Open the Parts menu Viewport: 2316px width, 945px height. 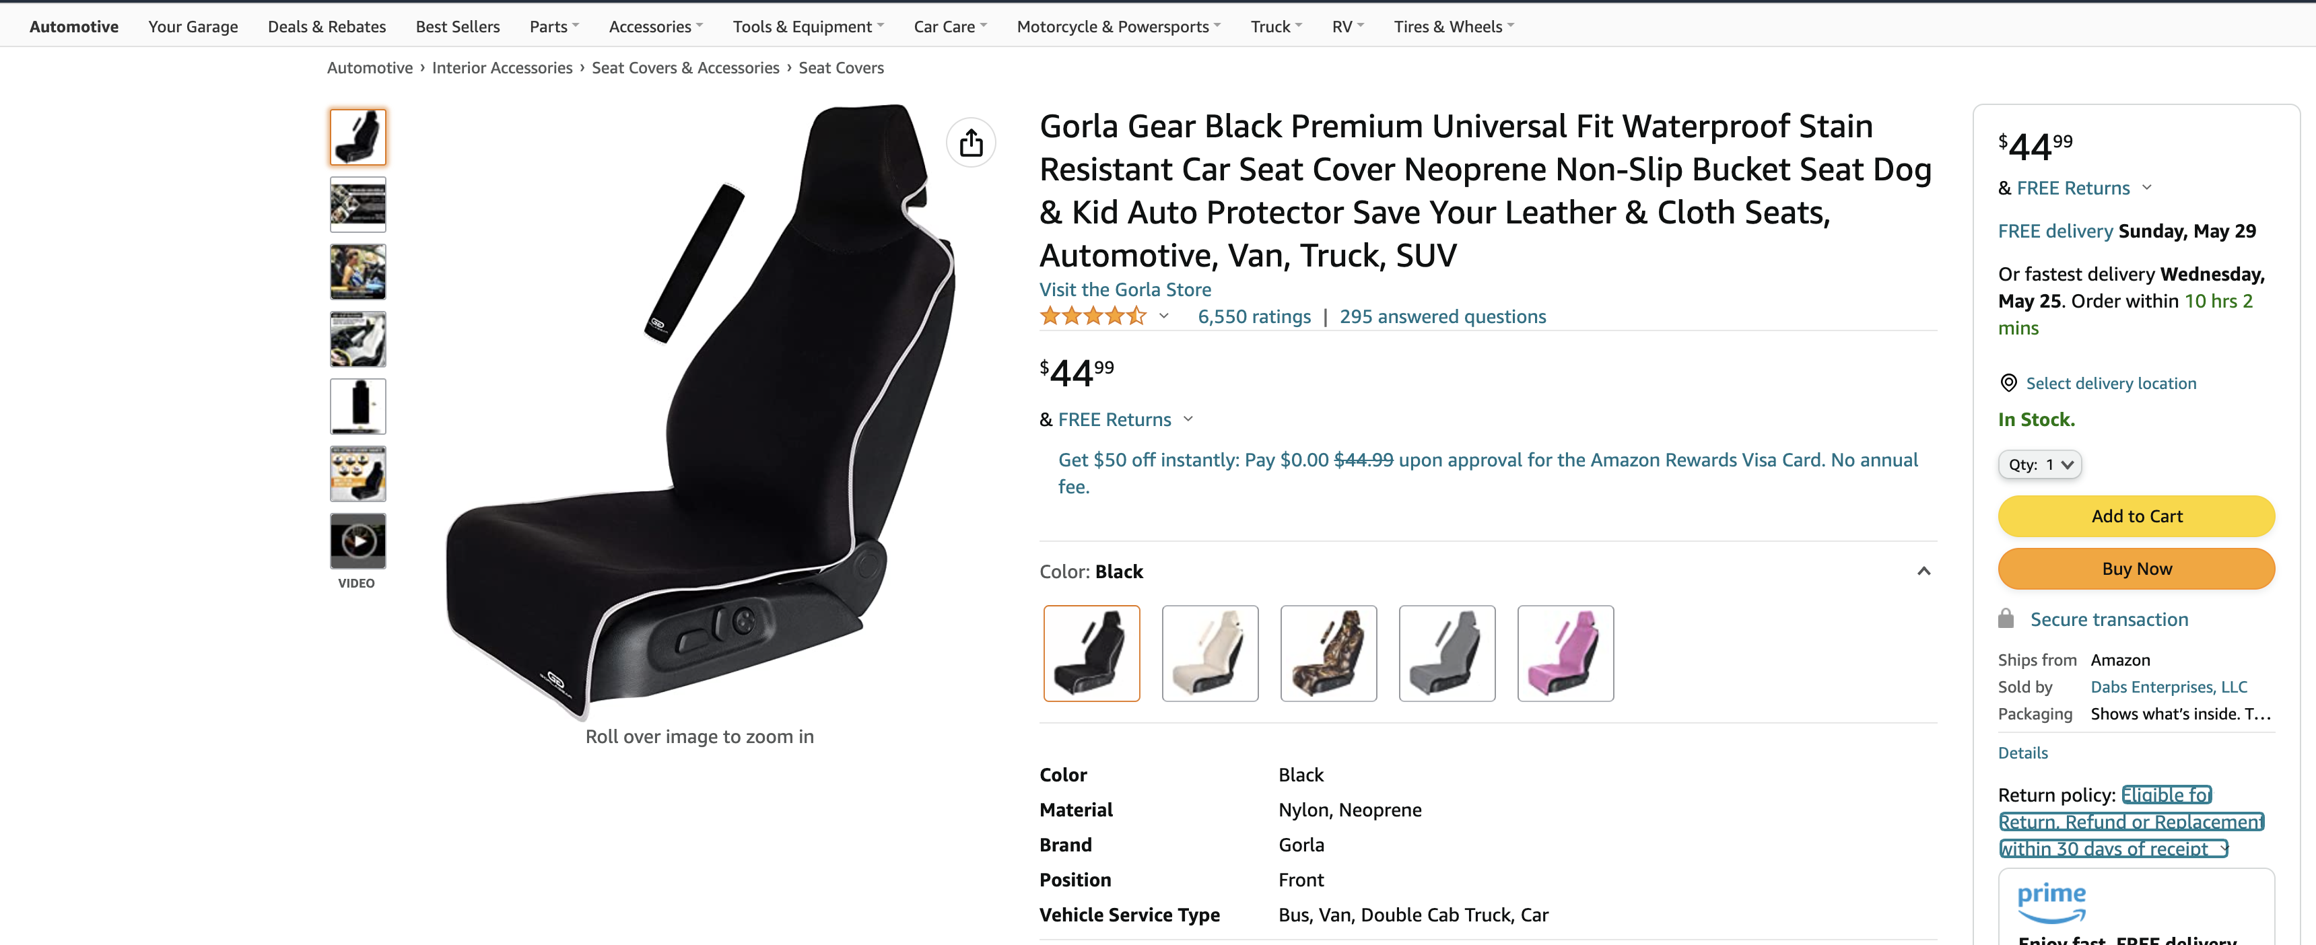pyautogui.click(x=553, y=27)
